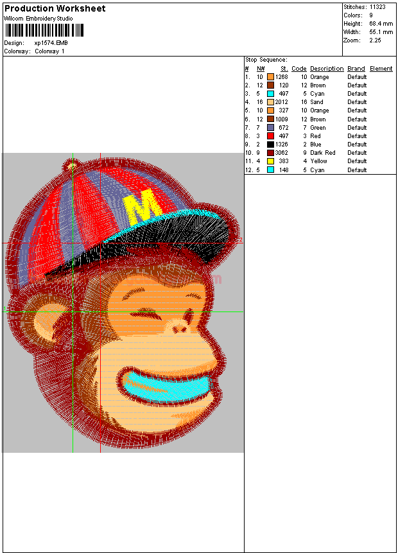Viewport: 398px width, 553px height.
Task: Click 'Default' brand in the Sand row
Action: 357,102
